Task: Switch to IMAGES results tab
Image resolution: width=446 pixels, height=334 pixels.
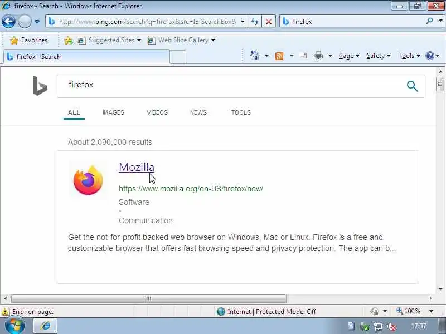Action: pos(113,112)
